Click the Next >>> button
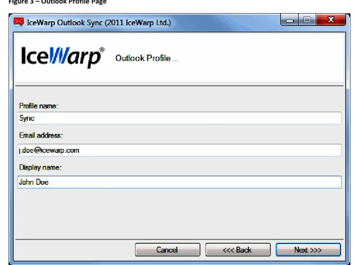 308,250
